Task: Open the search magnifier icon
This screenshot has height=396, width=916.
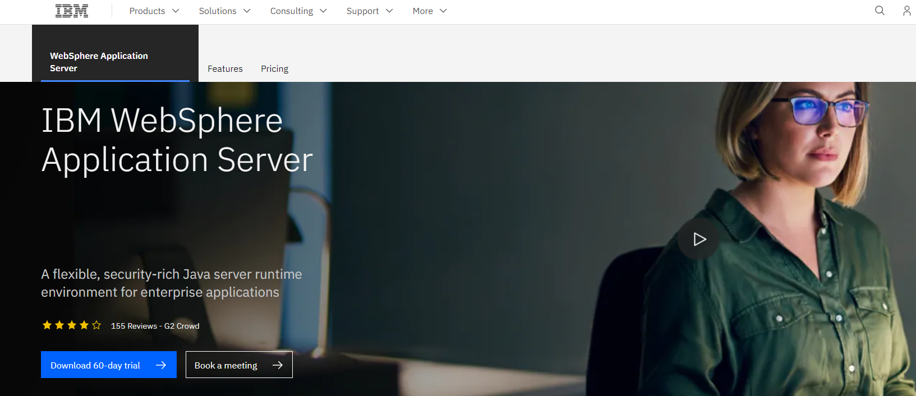Action: pos(880,11)
